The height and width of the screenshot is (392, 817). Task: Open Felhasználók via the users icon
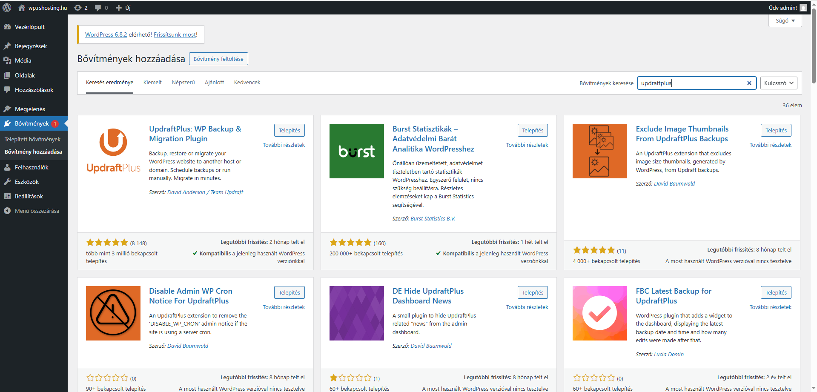point(8,167)
